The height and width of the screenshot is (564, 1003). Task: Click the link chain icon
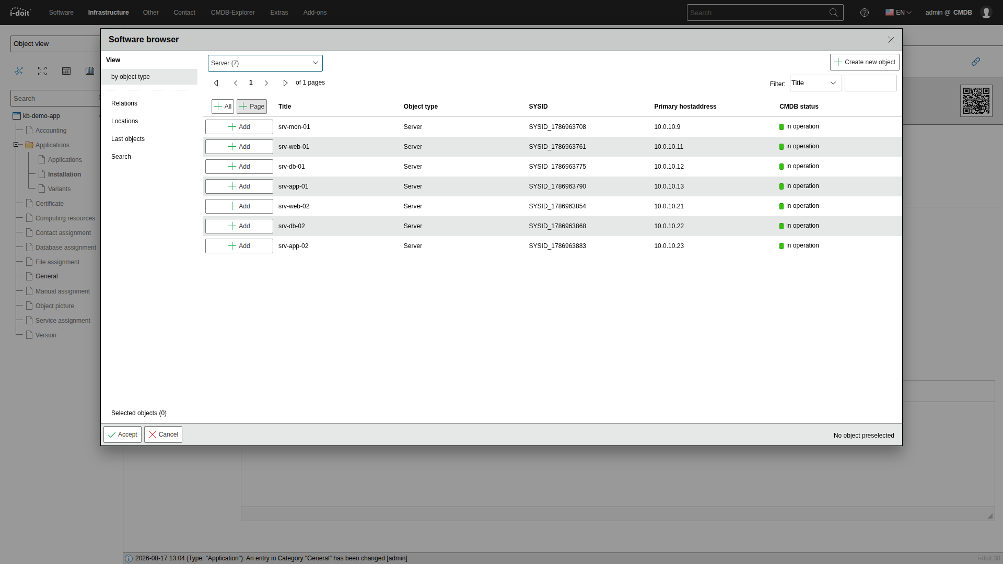coord(976,62)
